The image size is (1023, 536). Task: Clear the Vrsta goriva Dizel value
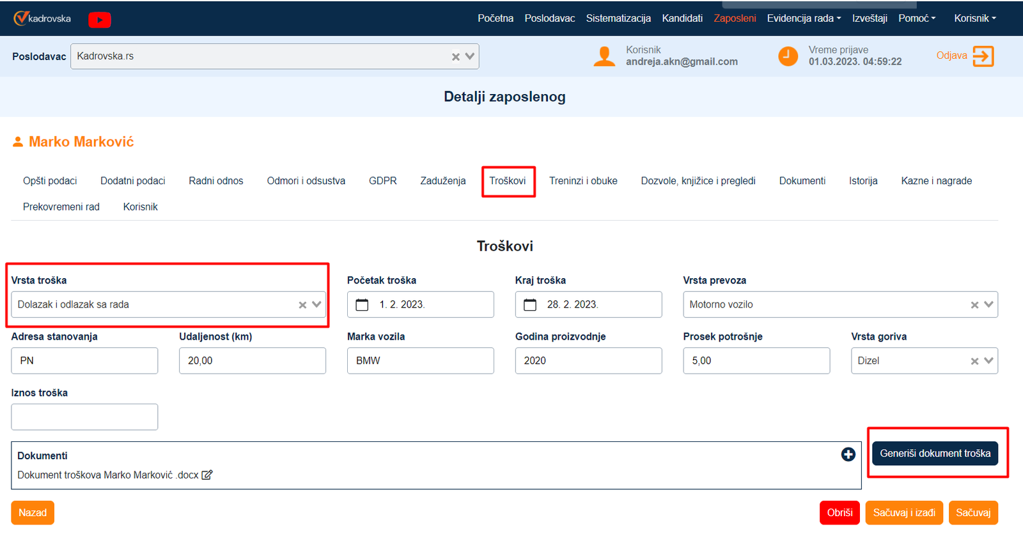974,361
